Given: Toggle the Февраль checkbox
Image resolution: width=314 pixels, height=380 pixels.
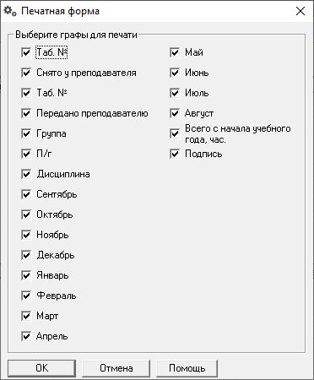Looking at the screenshot, I should tap(26, 296).
